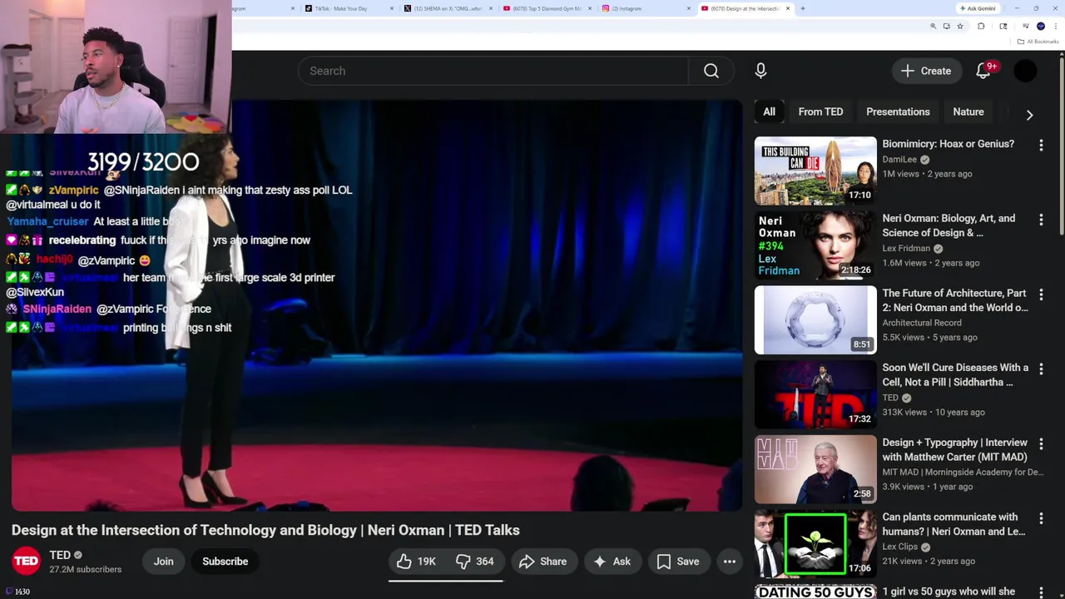1065x599 pixels.
Task: Switch to SHEMA on X tab
Action: [x=448, y=8]
